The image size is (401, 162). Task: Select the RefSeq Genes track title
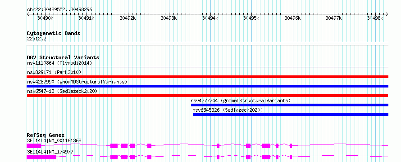pyautogui.click(x=46, y=135)
